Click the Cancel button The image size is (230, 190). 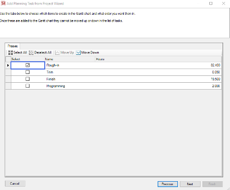pos(15,184)
